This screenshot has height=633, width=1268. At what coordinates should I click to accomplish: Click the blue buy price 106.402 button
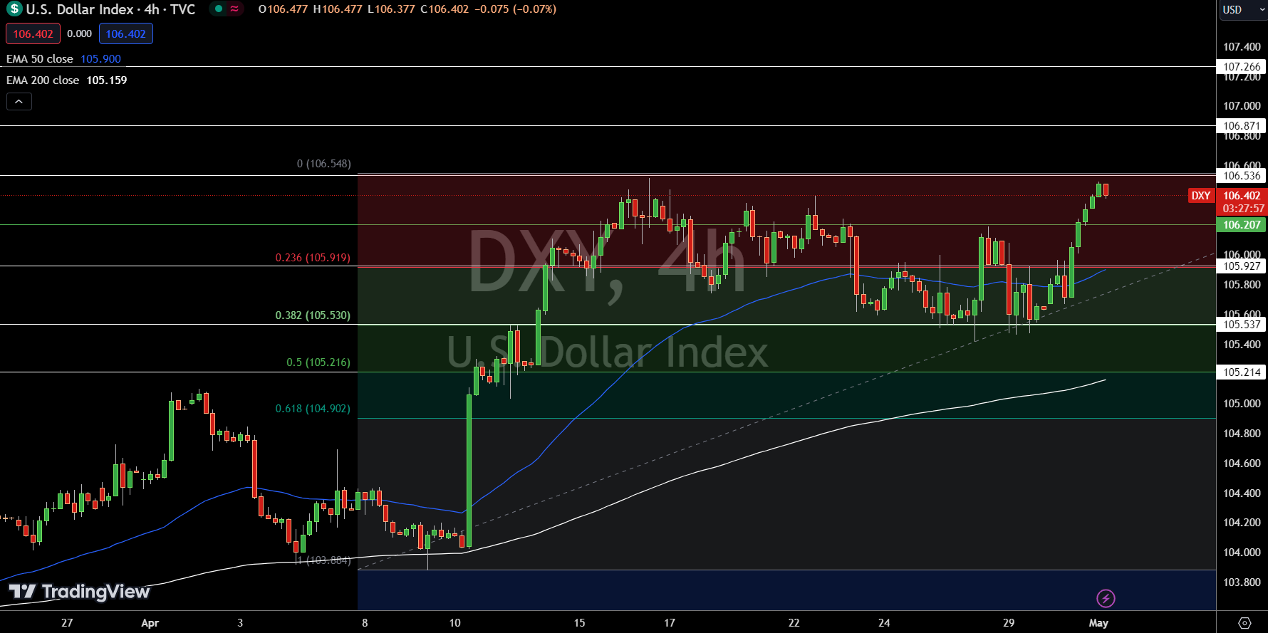(125, 33)
